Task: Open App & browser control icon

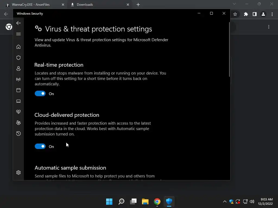Action: pyautogui.click(x=18, y=90)
